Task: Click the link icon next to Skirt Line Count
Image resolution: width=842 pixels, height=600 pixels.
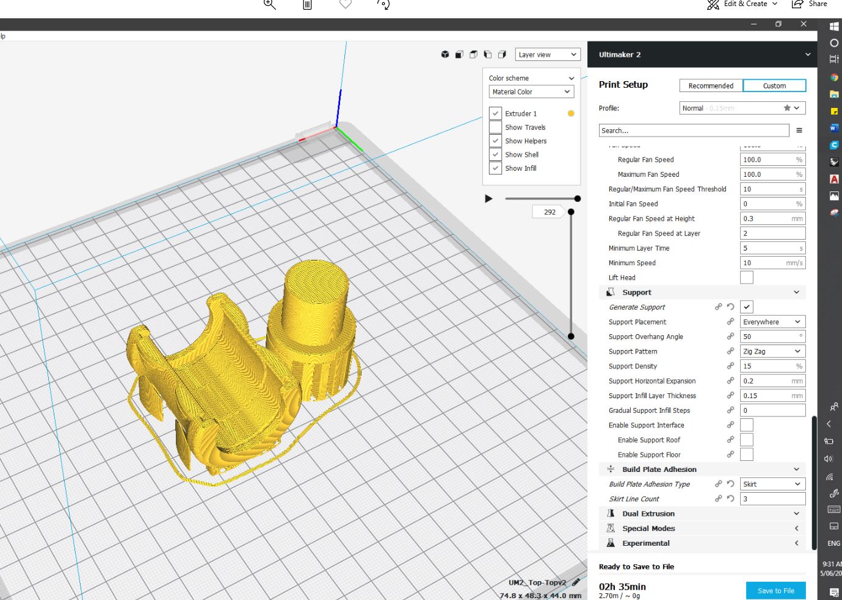Action: [719, 499]
